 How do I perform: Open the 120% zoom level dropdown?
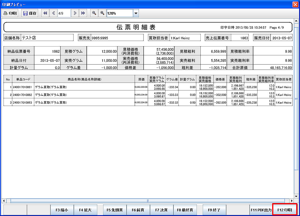[x=136, y=13]
